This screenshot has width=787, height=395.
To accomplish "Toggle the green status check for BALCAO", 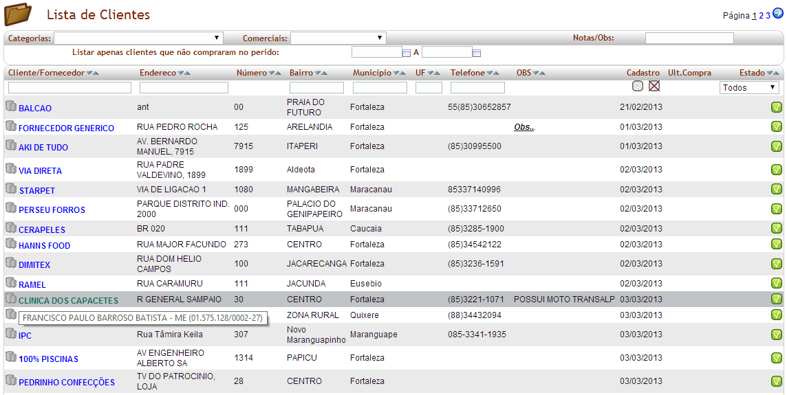I will point(777,107).
